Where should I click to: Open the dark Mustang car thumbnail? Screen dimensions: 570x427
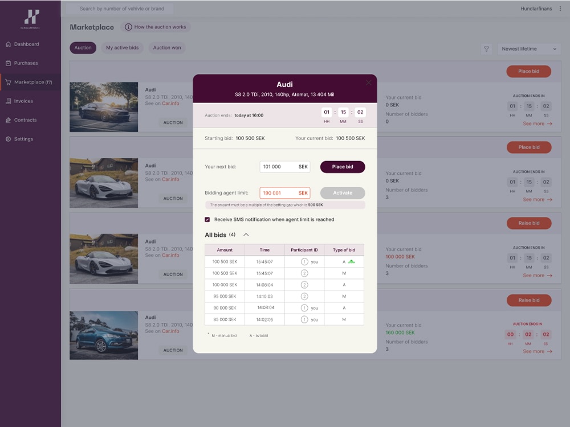coord(104,107)
